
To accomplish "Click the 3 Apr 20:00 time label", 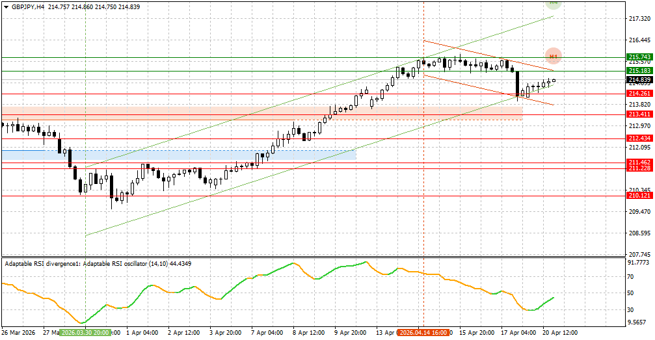I will pyautogui.click(x=226, y=333).
